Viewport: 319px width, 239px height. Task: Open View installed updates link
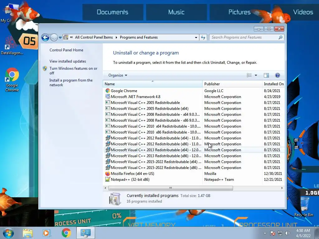(x=68, y=61)
